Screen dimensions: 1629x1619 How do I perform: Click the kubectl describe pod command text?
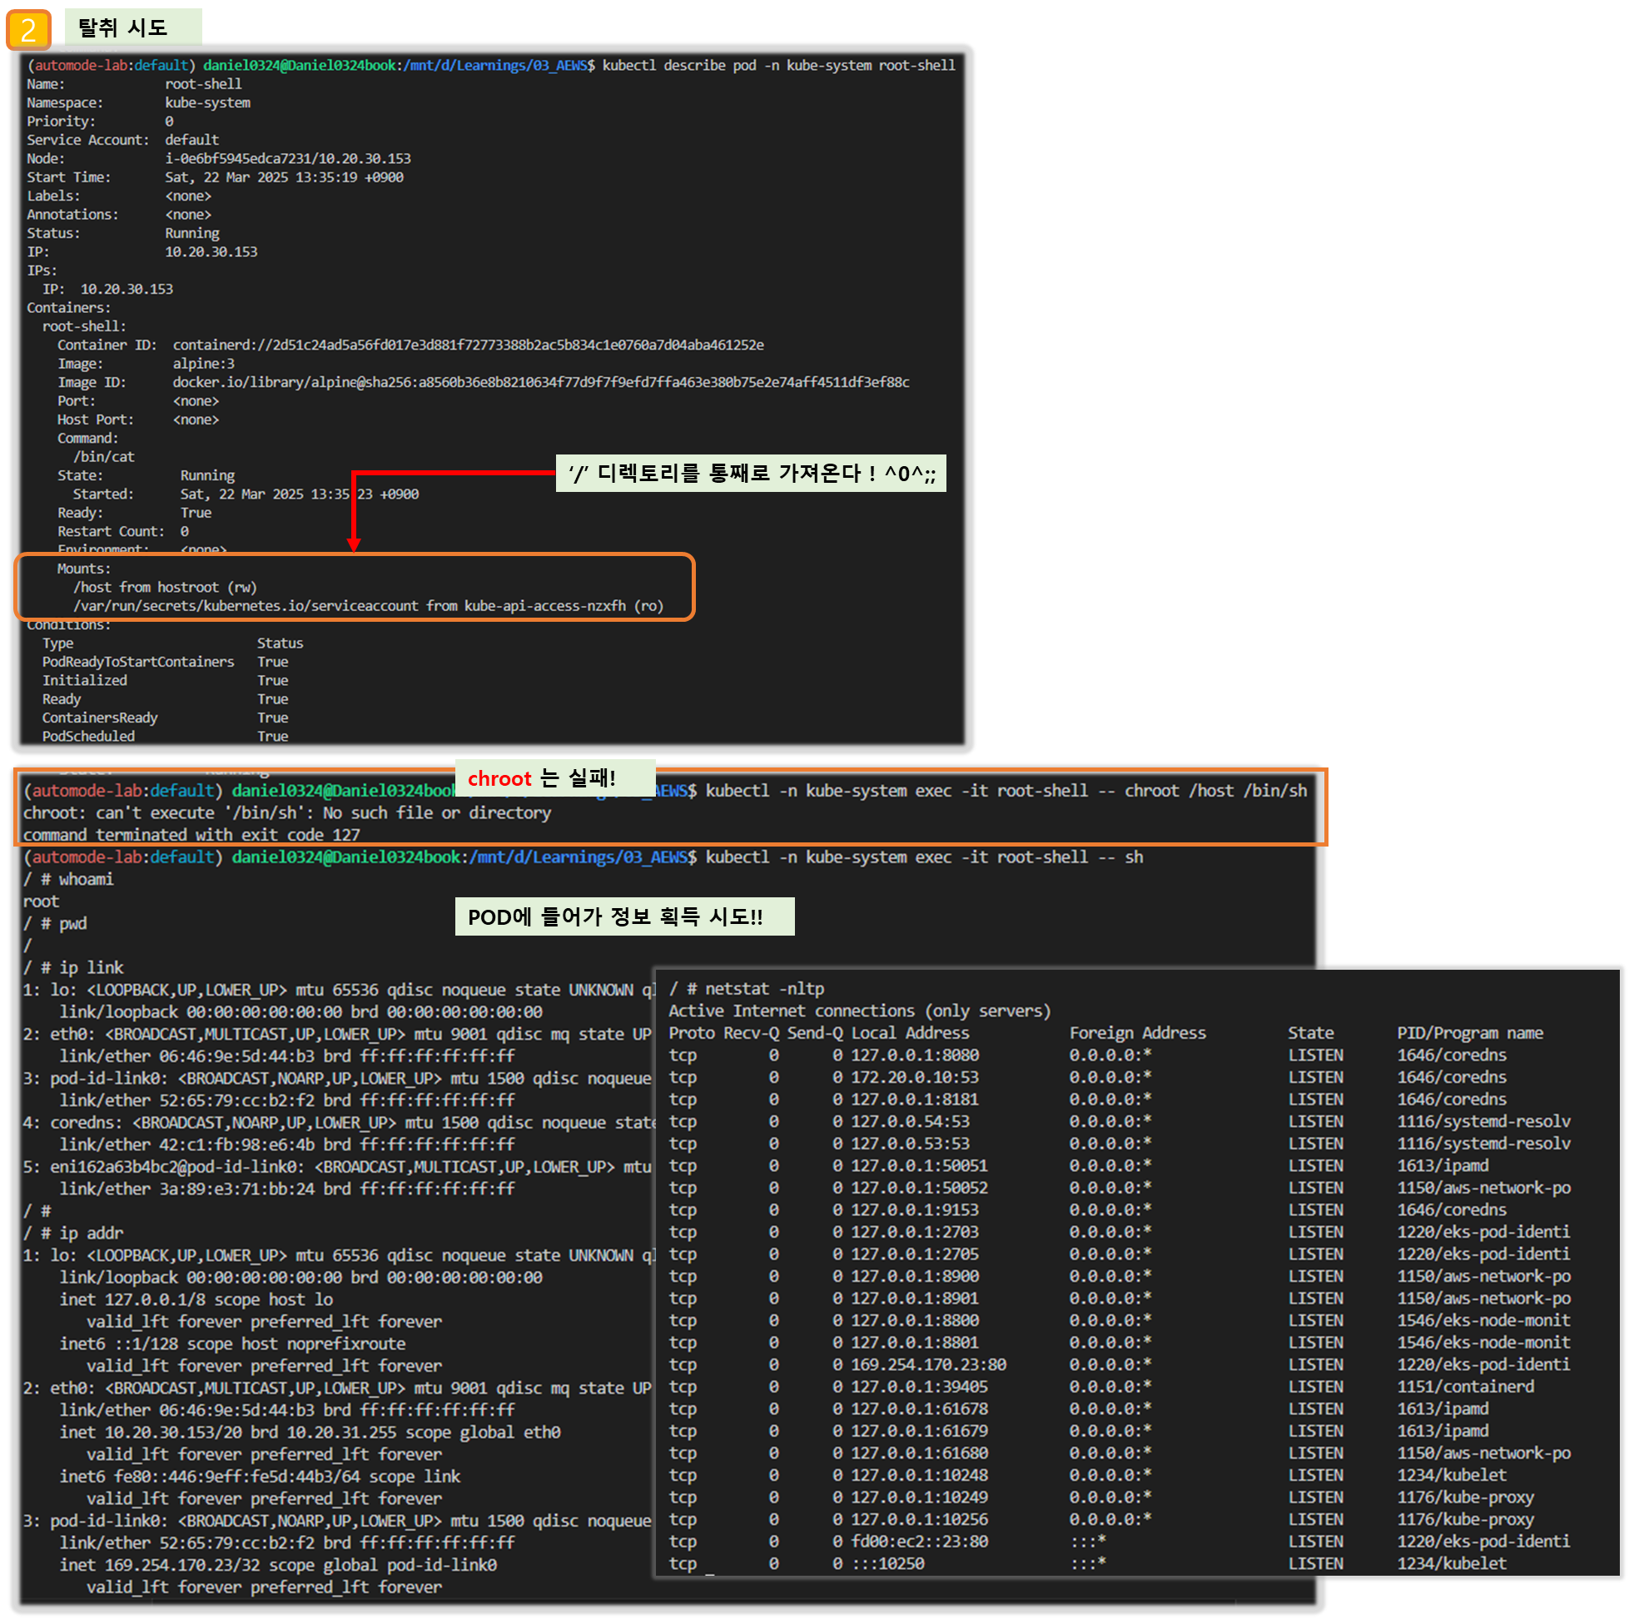[778, 65]
